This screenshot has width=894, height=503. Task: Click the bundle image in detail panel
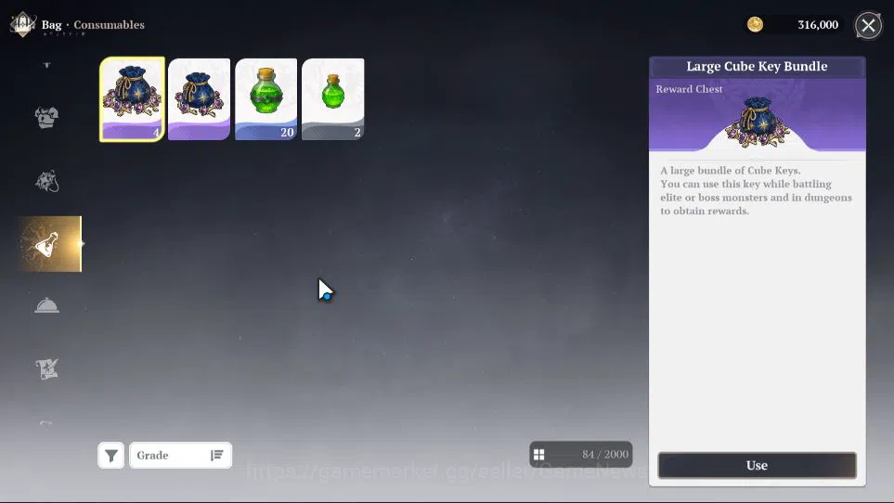pos(758,123)
